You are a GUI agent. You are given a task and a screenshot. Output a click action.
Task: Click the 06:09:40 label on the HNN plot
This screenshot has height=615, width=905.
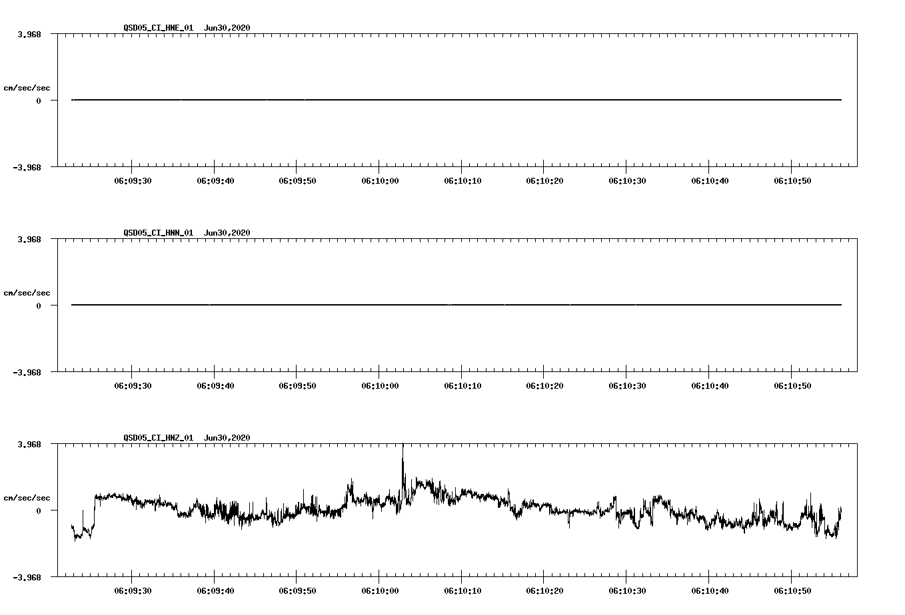tap(215, 386)
